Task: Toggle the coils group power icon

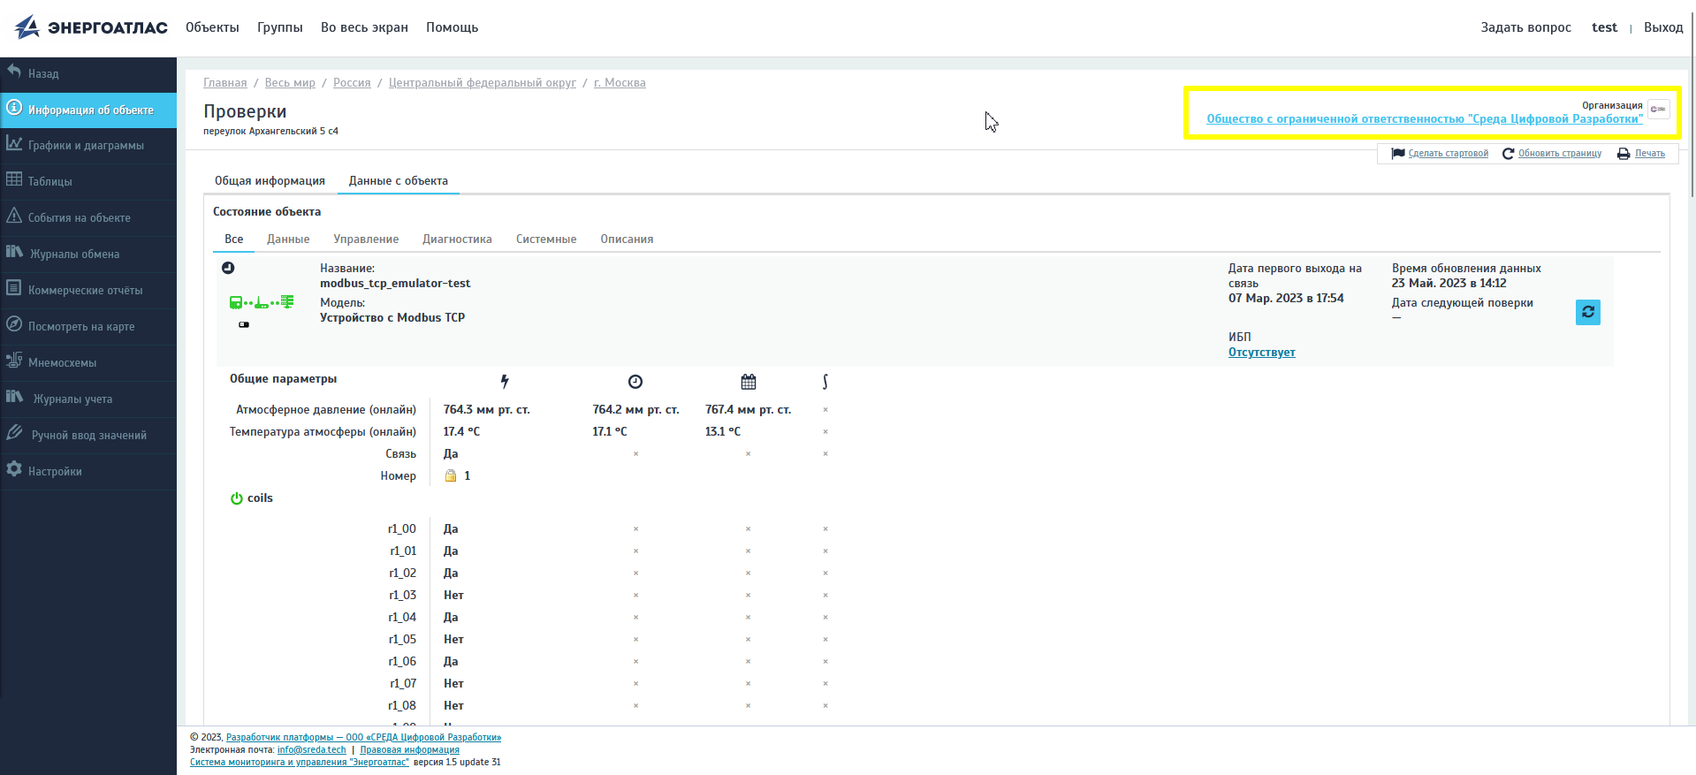Action: click(236, 498)
